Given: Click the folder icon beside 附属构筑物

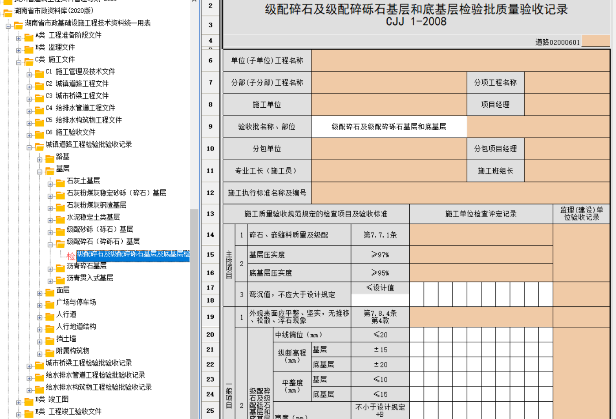Looking at the screenshot, I should click(x=50, y=353).
